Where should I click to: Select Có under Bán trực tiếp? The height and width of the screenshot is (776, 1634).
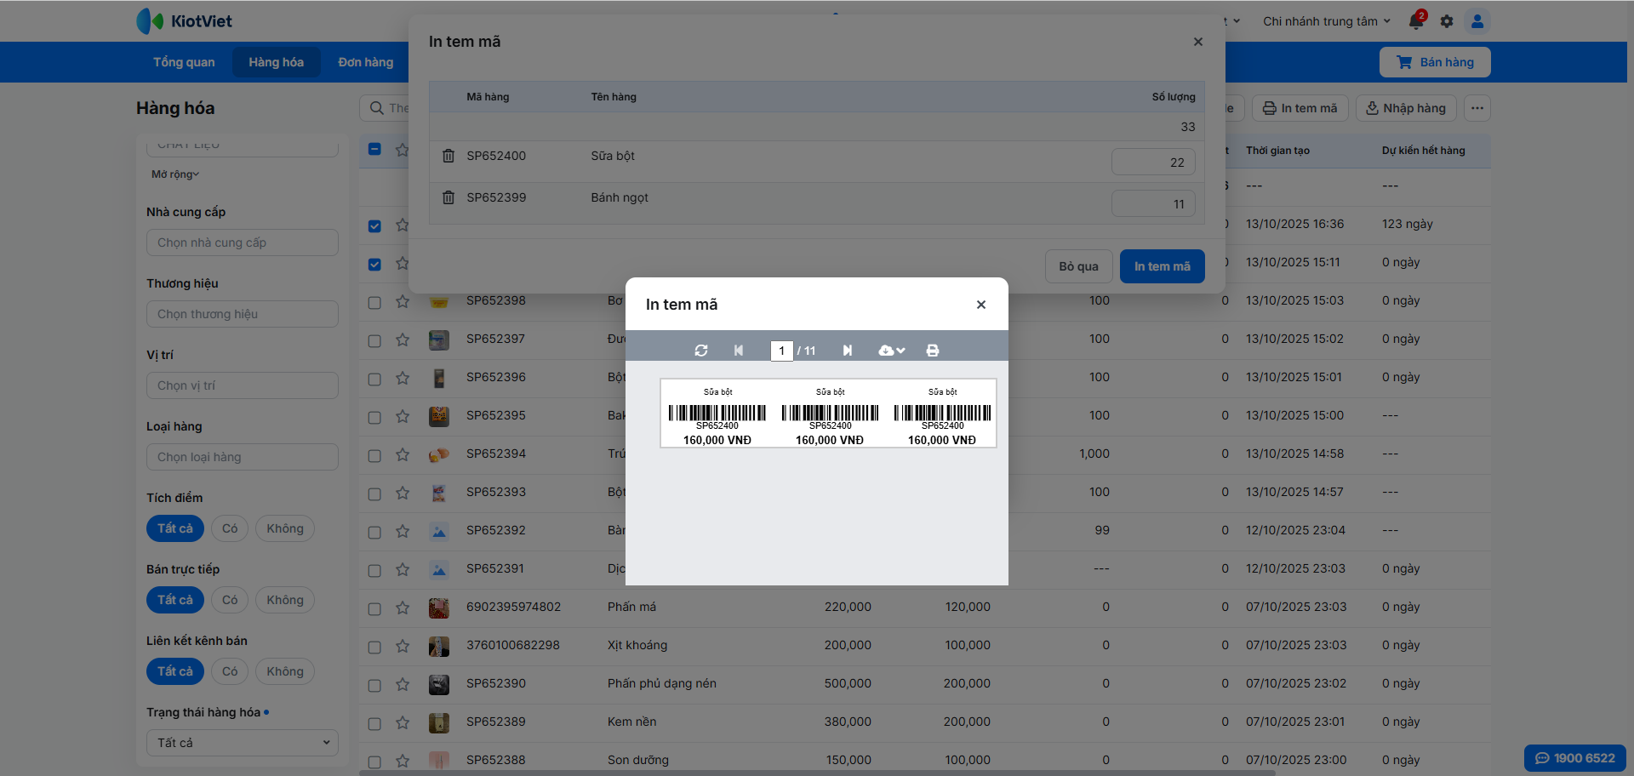[230, 600]
